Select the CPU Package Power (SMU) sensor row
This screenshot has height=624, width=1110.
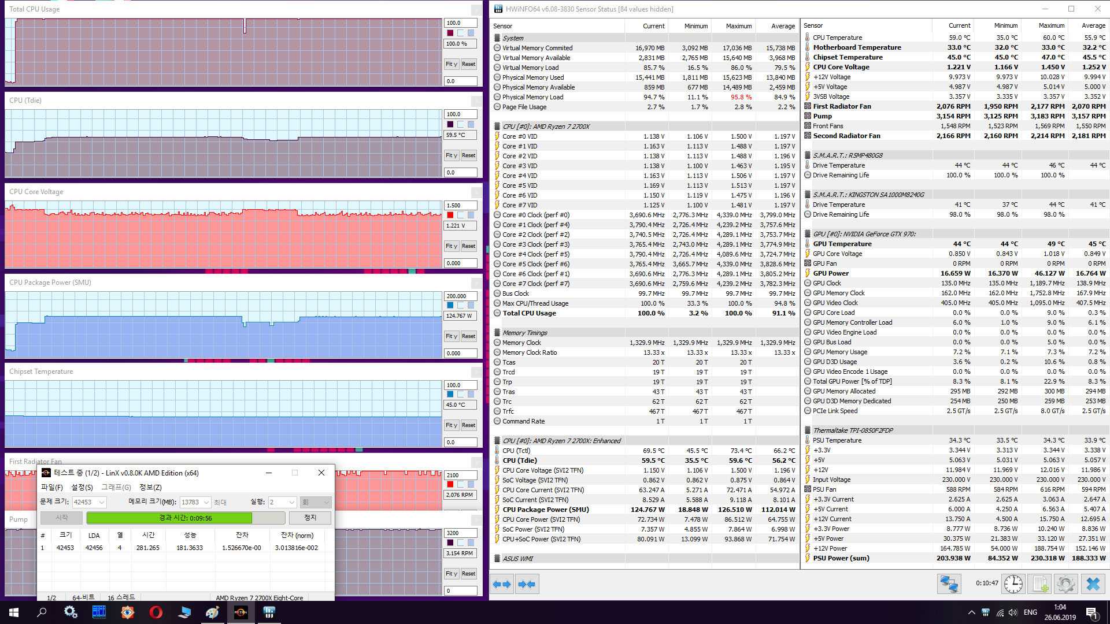tap(545, 510)
